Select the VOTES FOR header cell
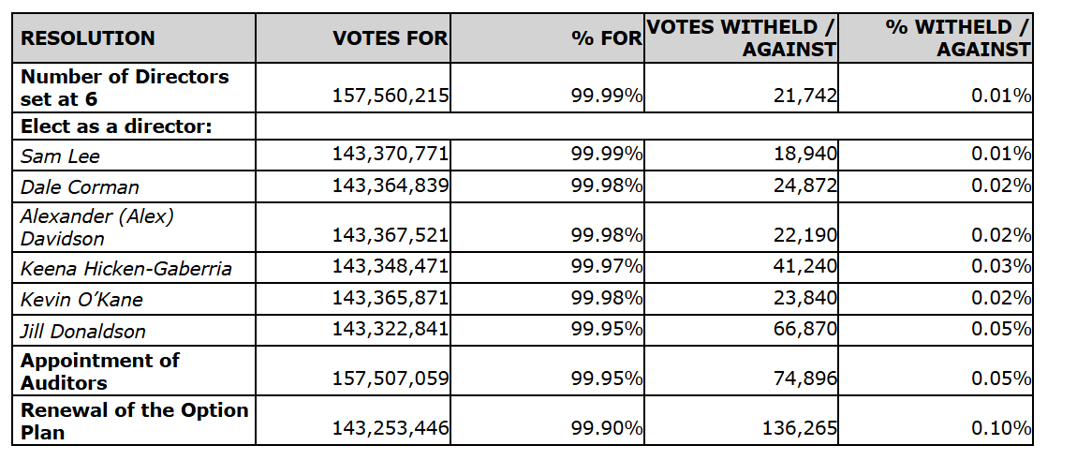This screenshot has height=460, width=1077. (391, 39)
